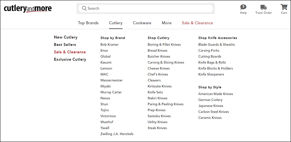Open Cheese Knives category
Image resolution: width=291 pixels, height=142 pixels.
pyautogui.click(x=159, y=68)
